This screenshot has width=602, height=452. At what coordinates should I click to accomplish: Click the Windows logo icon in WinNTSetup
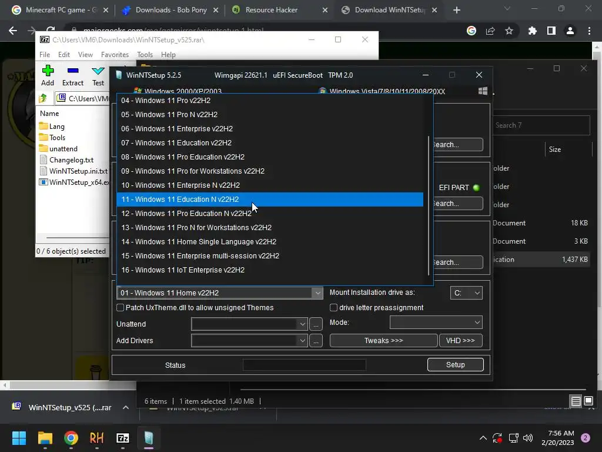tap(483, 91)
